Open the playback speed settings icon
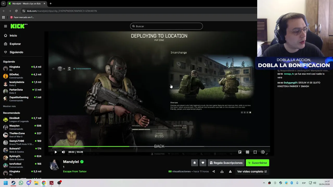The image size is (333, 187). coord(263,152)
